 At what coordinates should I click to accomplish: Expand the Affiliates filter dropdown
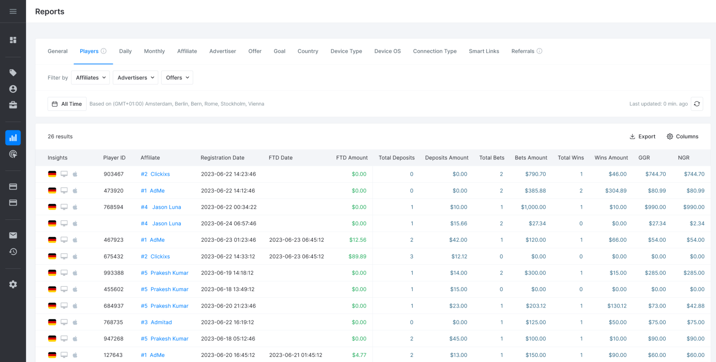tap(90, 78)
